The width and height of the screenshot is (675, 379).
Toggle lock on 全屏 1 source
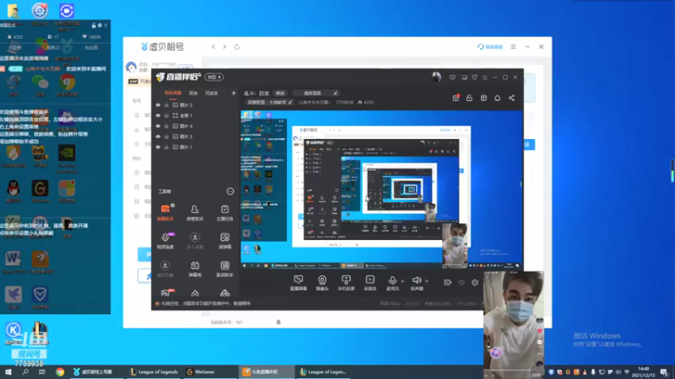tap(166, 115)
